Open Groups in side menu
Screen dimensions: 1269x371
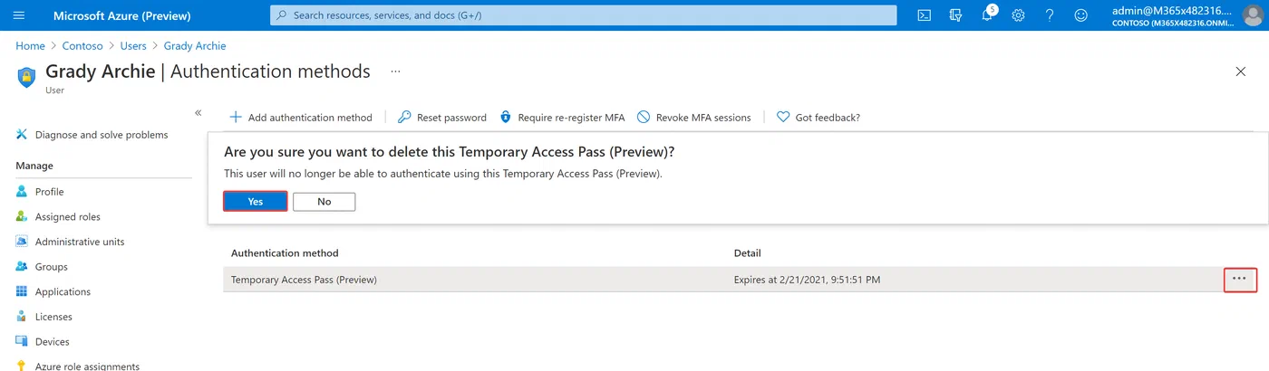[x=42, y=267]
